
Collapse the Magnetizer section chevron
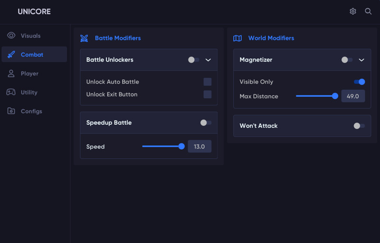(361, 60)
